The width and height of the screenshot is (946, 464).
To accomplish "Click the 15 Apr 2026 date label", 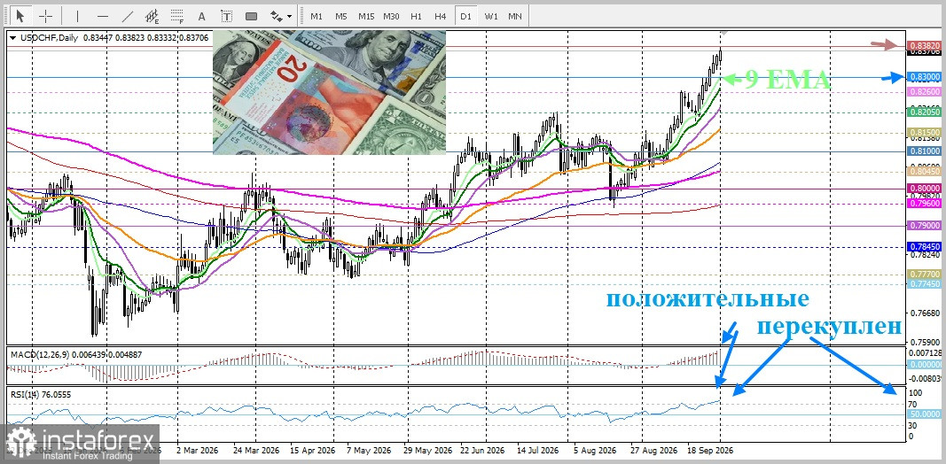I will coord(312,450).
